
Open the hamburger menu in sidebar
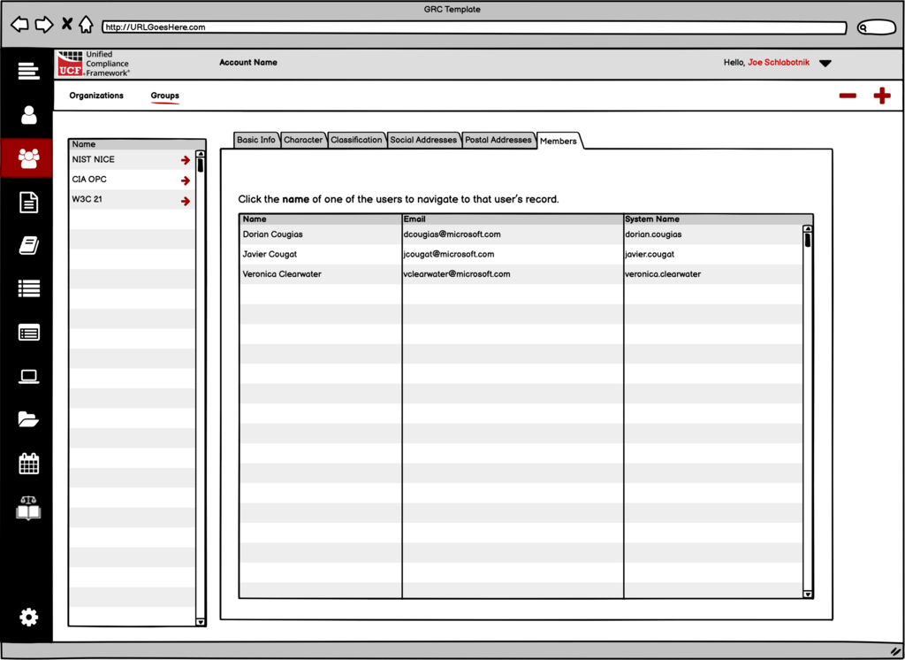click(28, 72)
